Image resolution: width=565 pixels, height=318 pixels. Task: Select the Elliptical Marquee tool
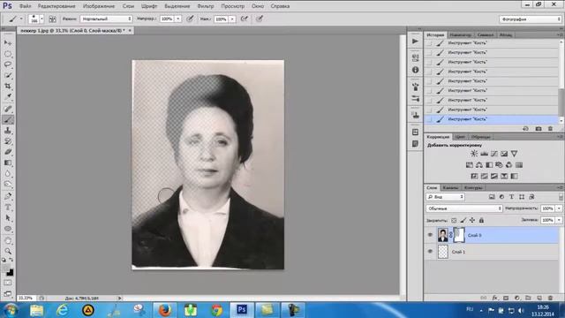[x=8, y=54]
